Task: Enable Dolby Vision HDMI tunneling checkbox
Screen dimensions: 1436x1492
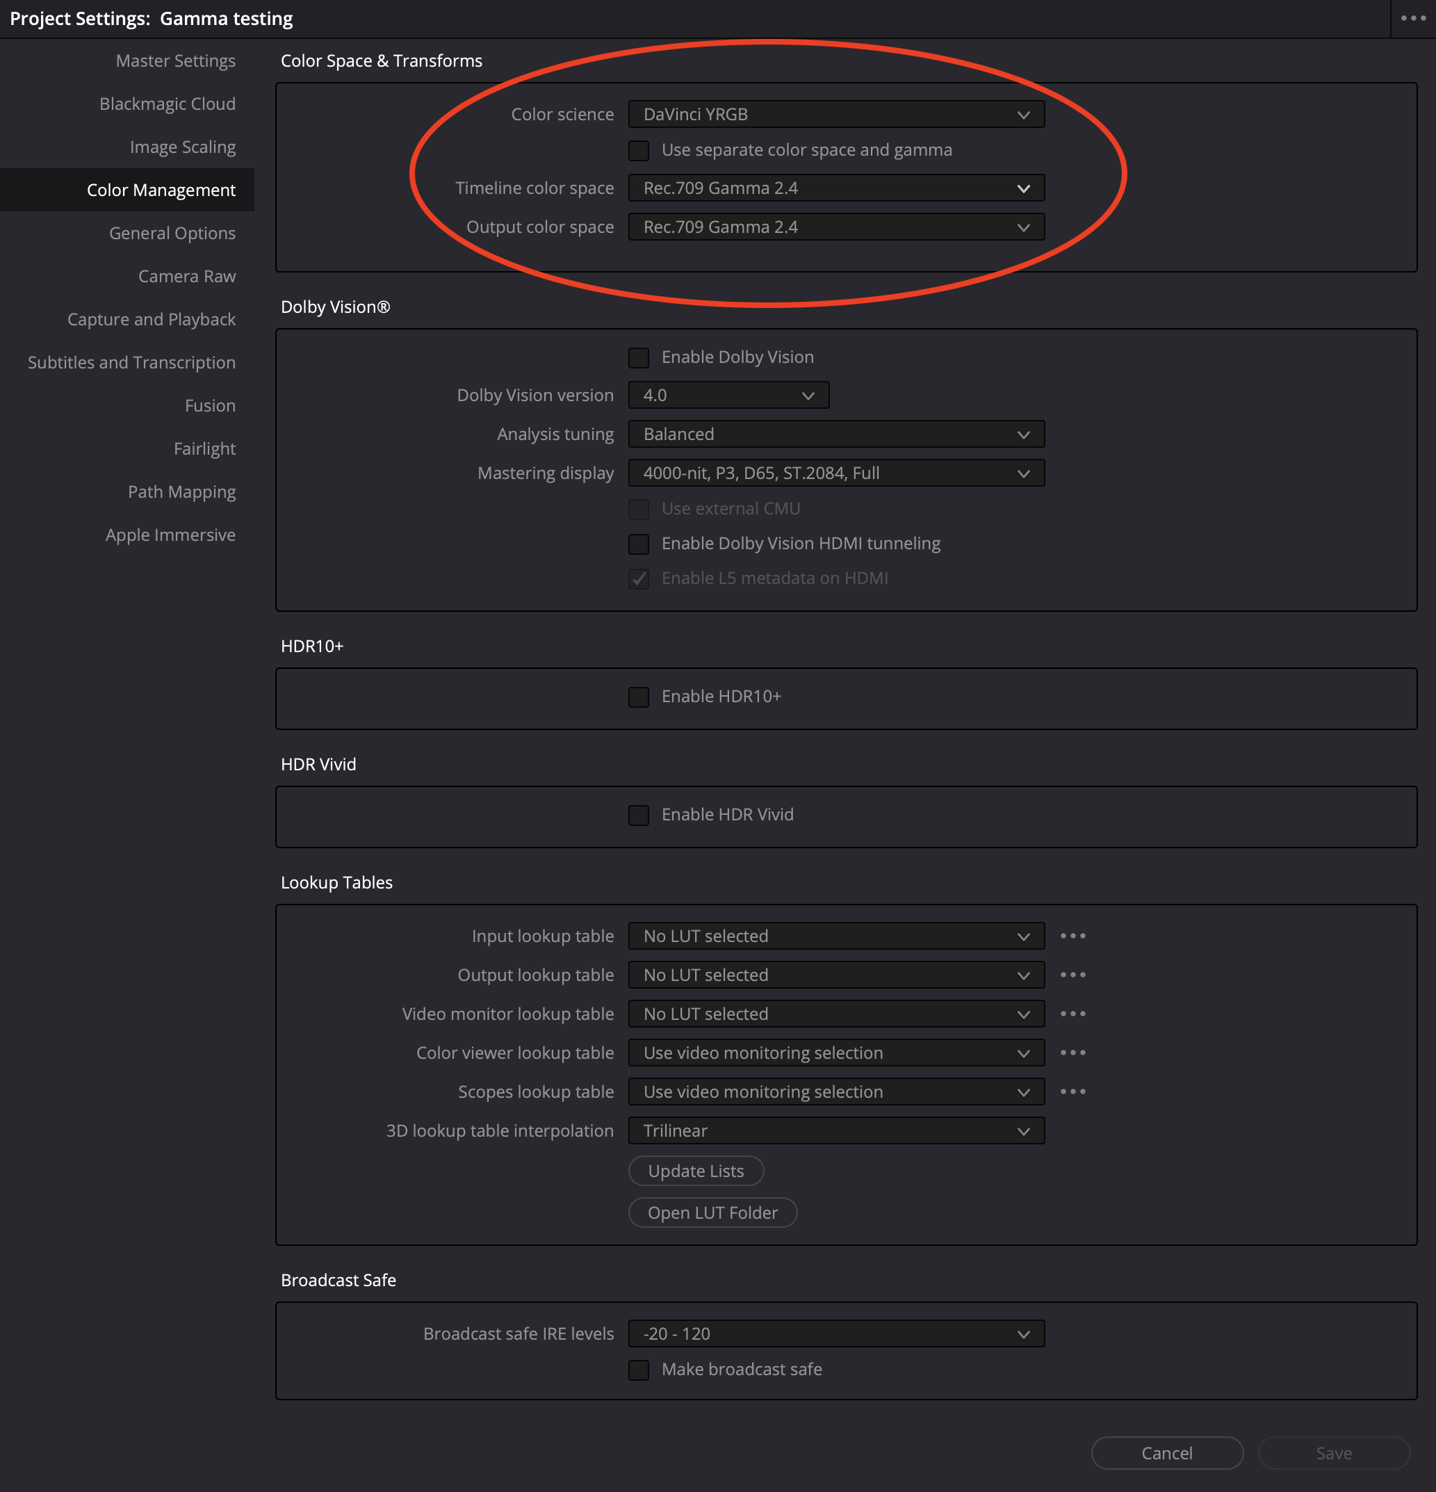Action: (x=639, y=544)
